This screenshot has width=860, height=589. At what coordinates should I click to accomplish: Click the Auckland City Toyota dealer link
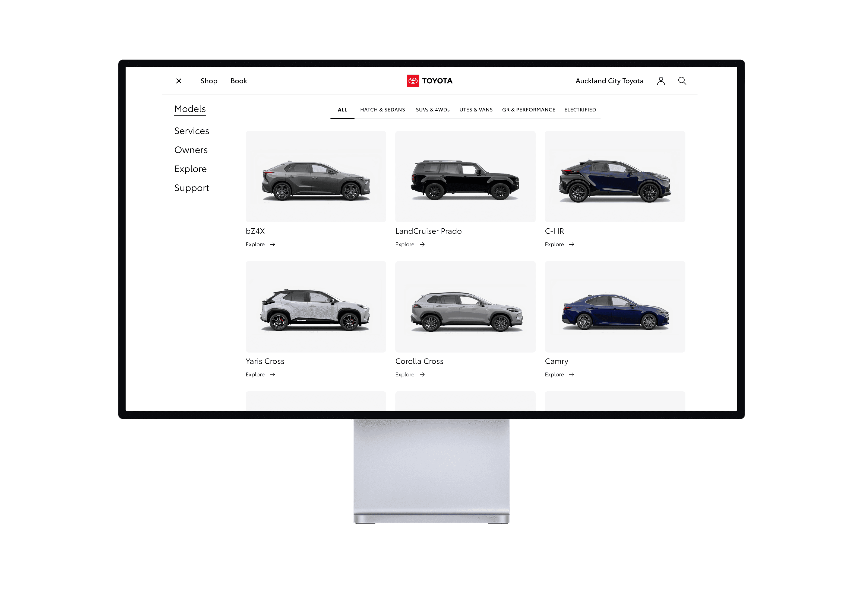pyautogui.click(x=609, y=81)
